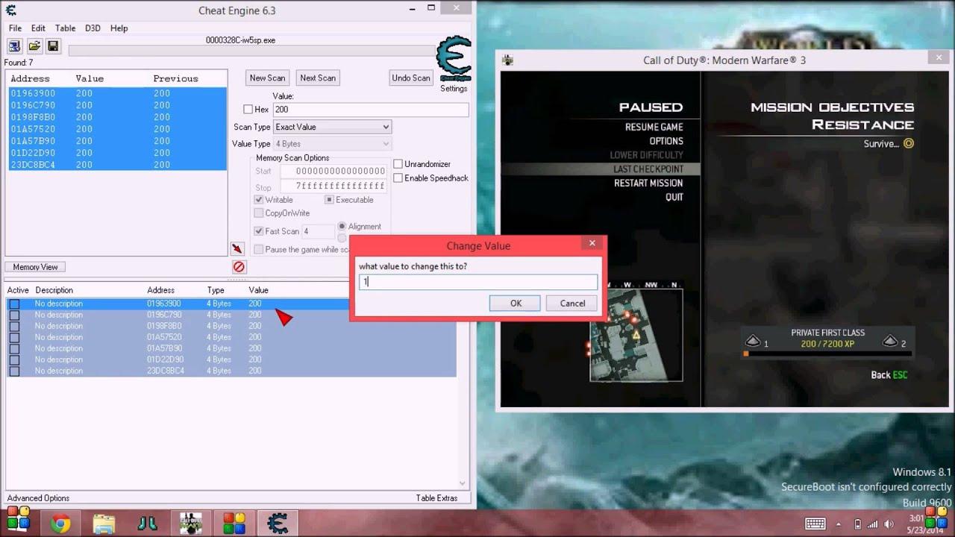Select the Alignment radio button
Image resolution: width=955 pixels, height=537 pixels.
[342, 226]
